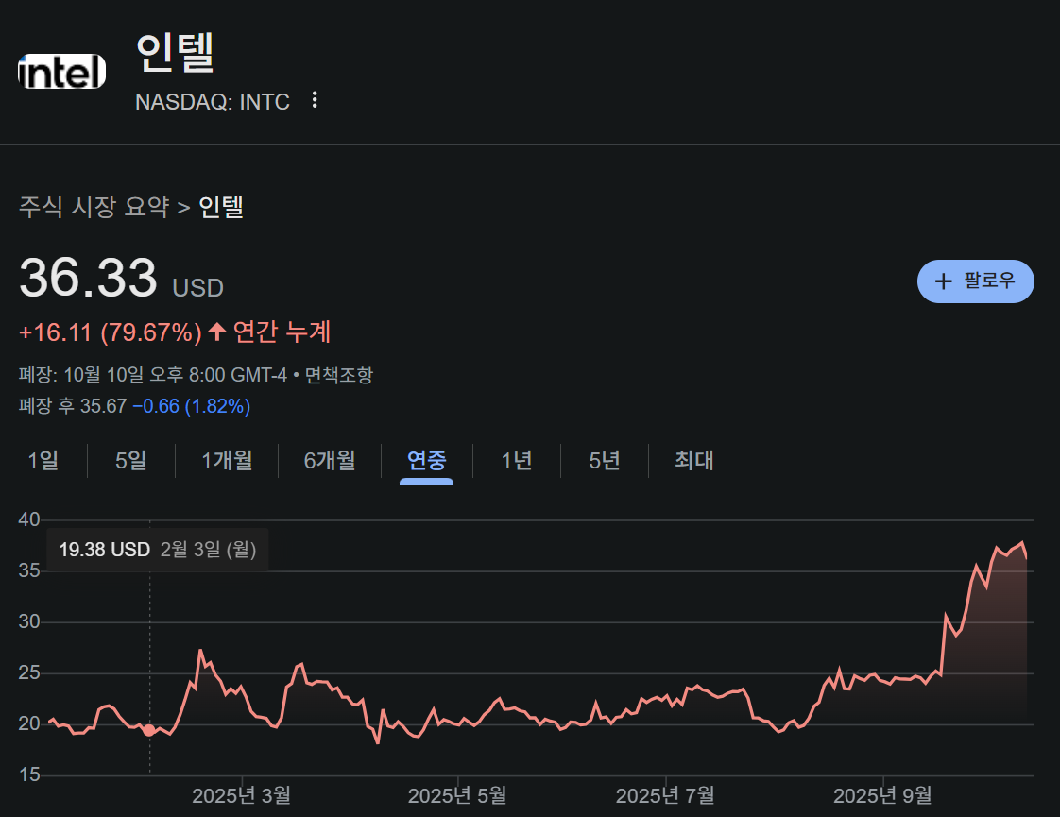Click the 19.38 USD chart tooltip

coord(157,550)
